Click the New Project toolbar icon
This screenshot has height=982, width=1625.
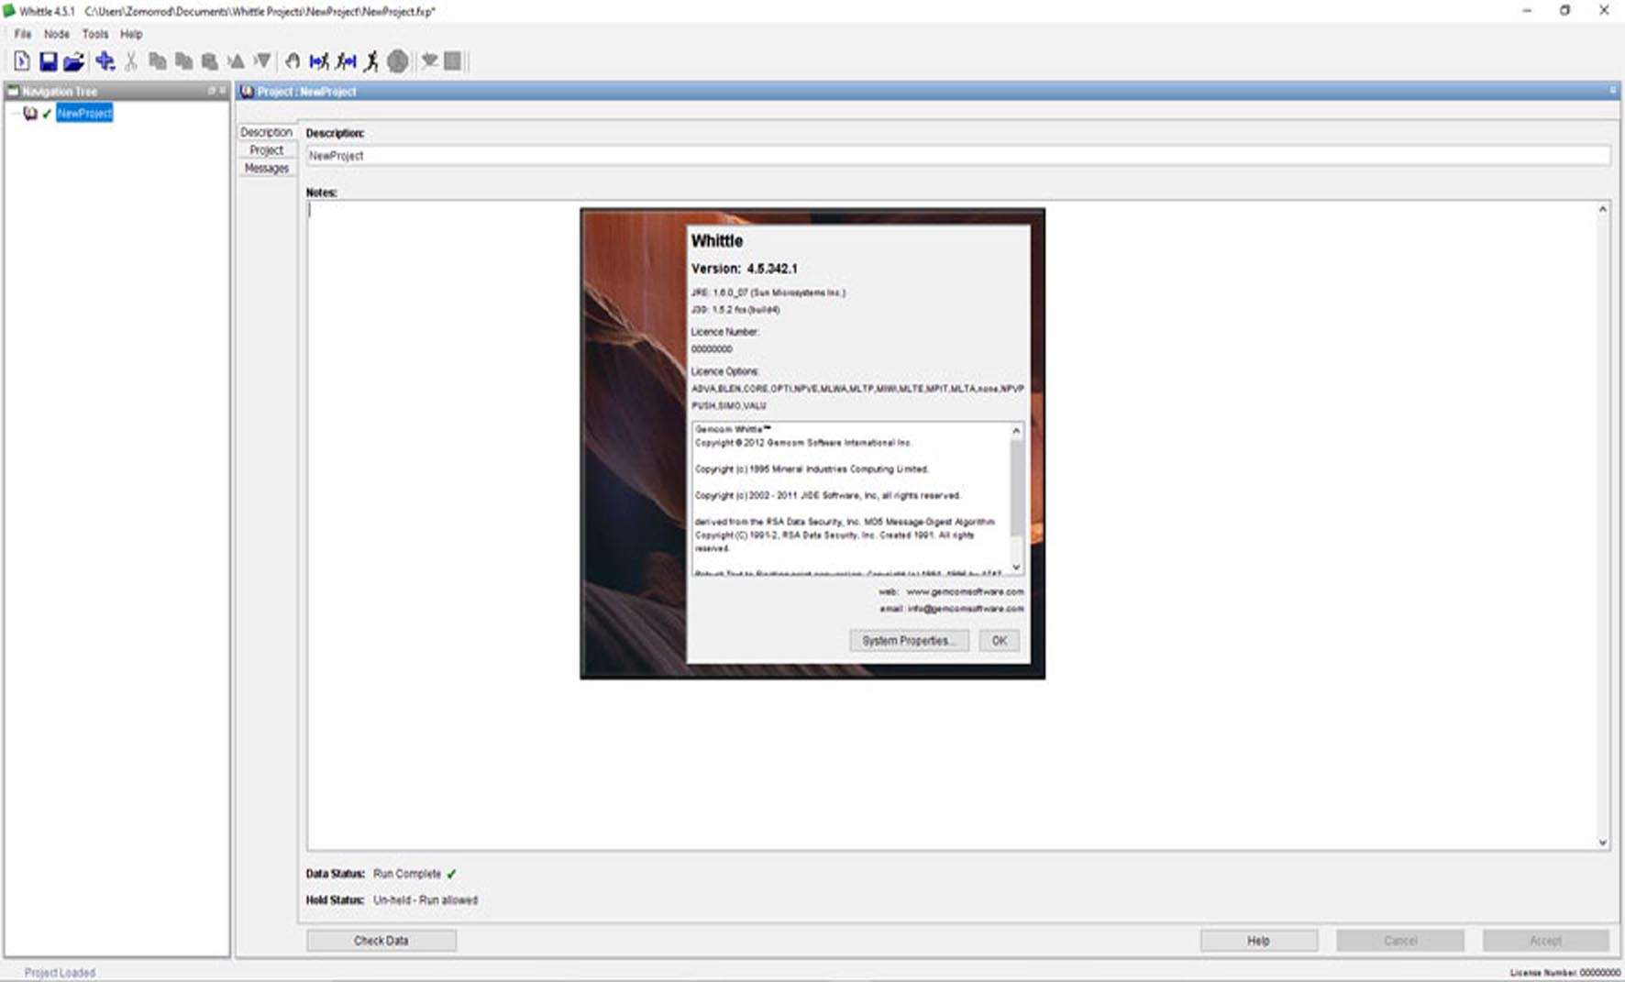[x=22, y=61]
